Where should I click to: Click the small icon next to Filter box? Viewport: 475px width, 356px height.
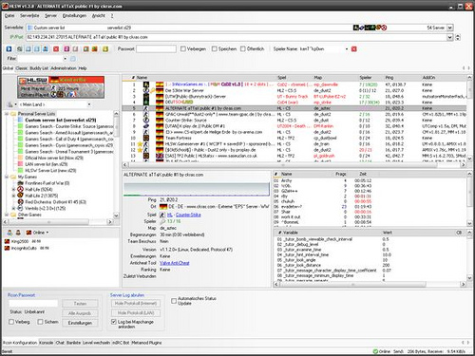(73, 59)
